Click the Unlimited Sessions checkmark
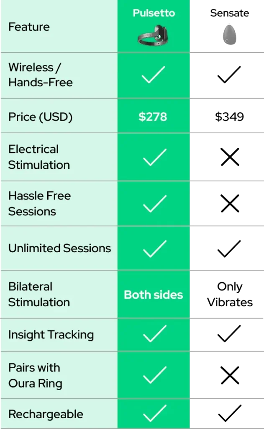The width and height of the screenshot is (264, 429). tap(154, 248)
